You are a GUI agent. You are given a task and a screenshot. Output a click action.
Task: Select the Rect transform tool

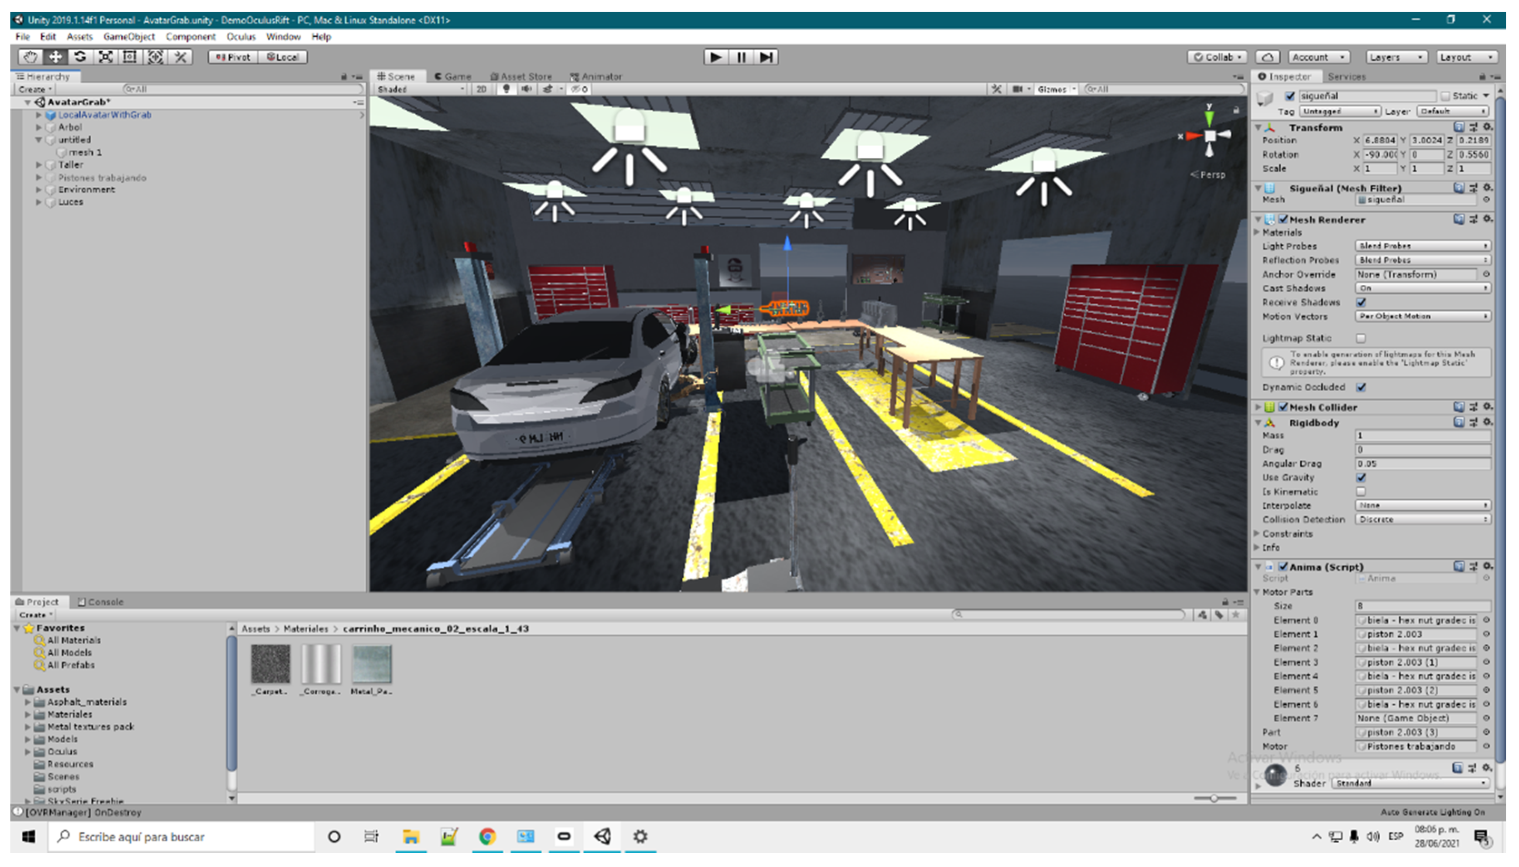130,57
